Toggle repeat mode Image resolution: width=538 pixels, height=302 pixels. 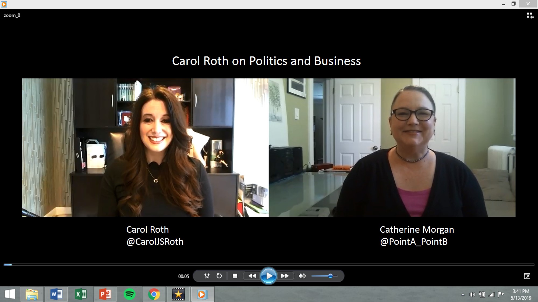219,276
